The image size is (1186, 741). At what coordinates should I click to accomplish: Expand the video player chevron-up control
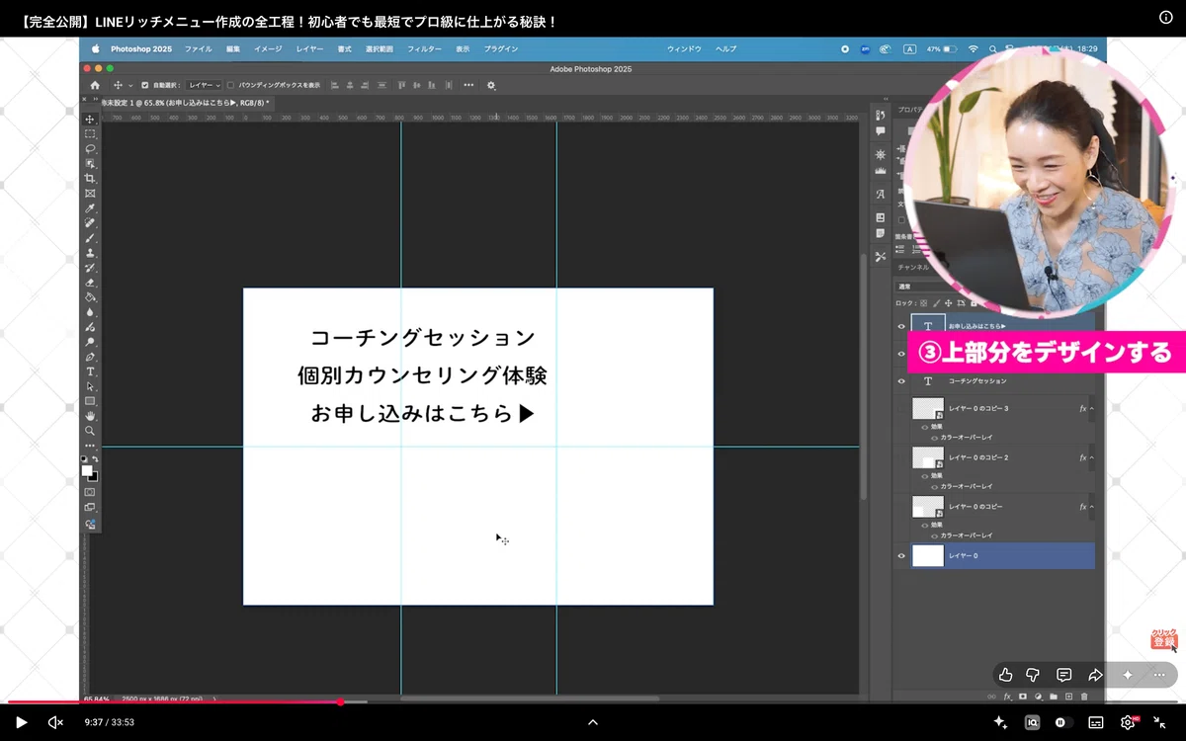pos(593,722)
